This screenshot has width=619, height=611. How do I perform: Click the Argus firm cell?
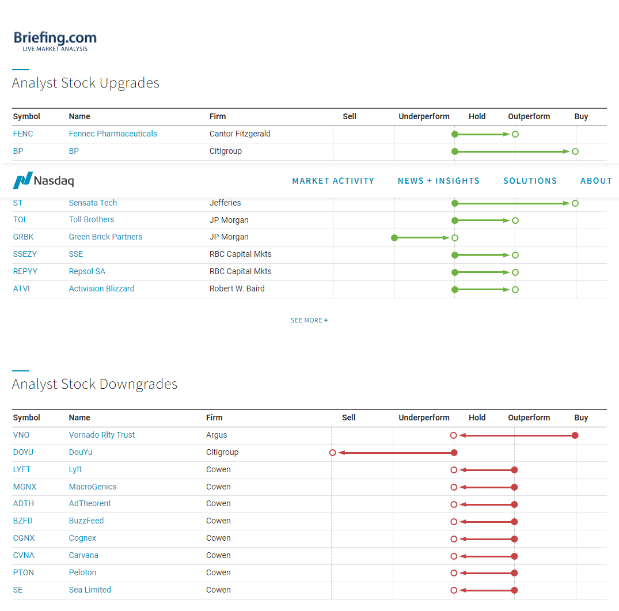click(217, 435)
